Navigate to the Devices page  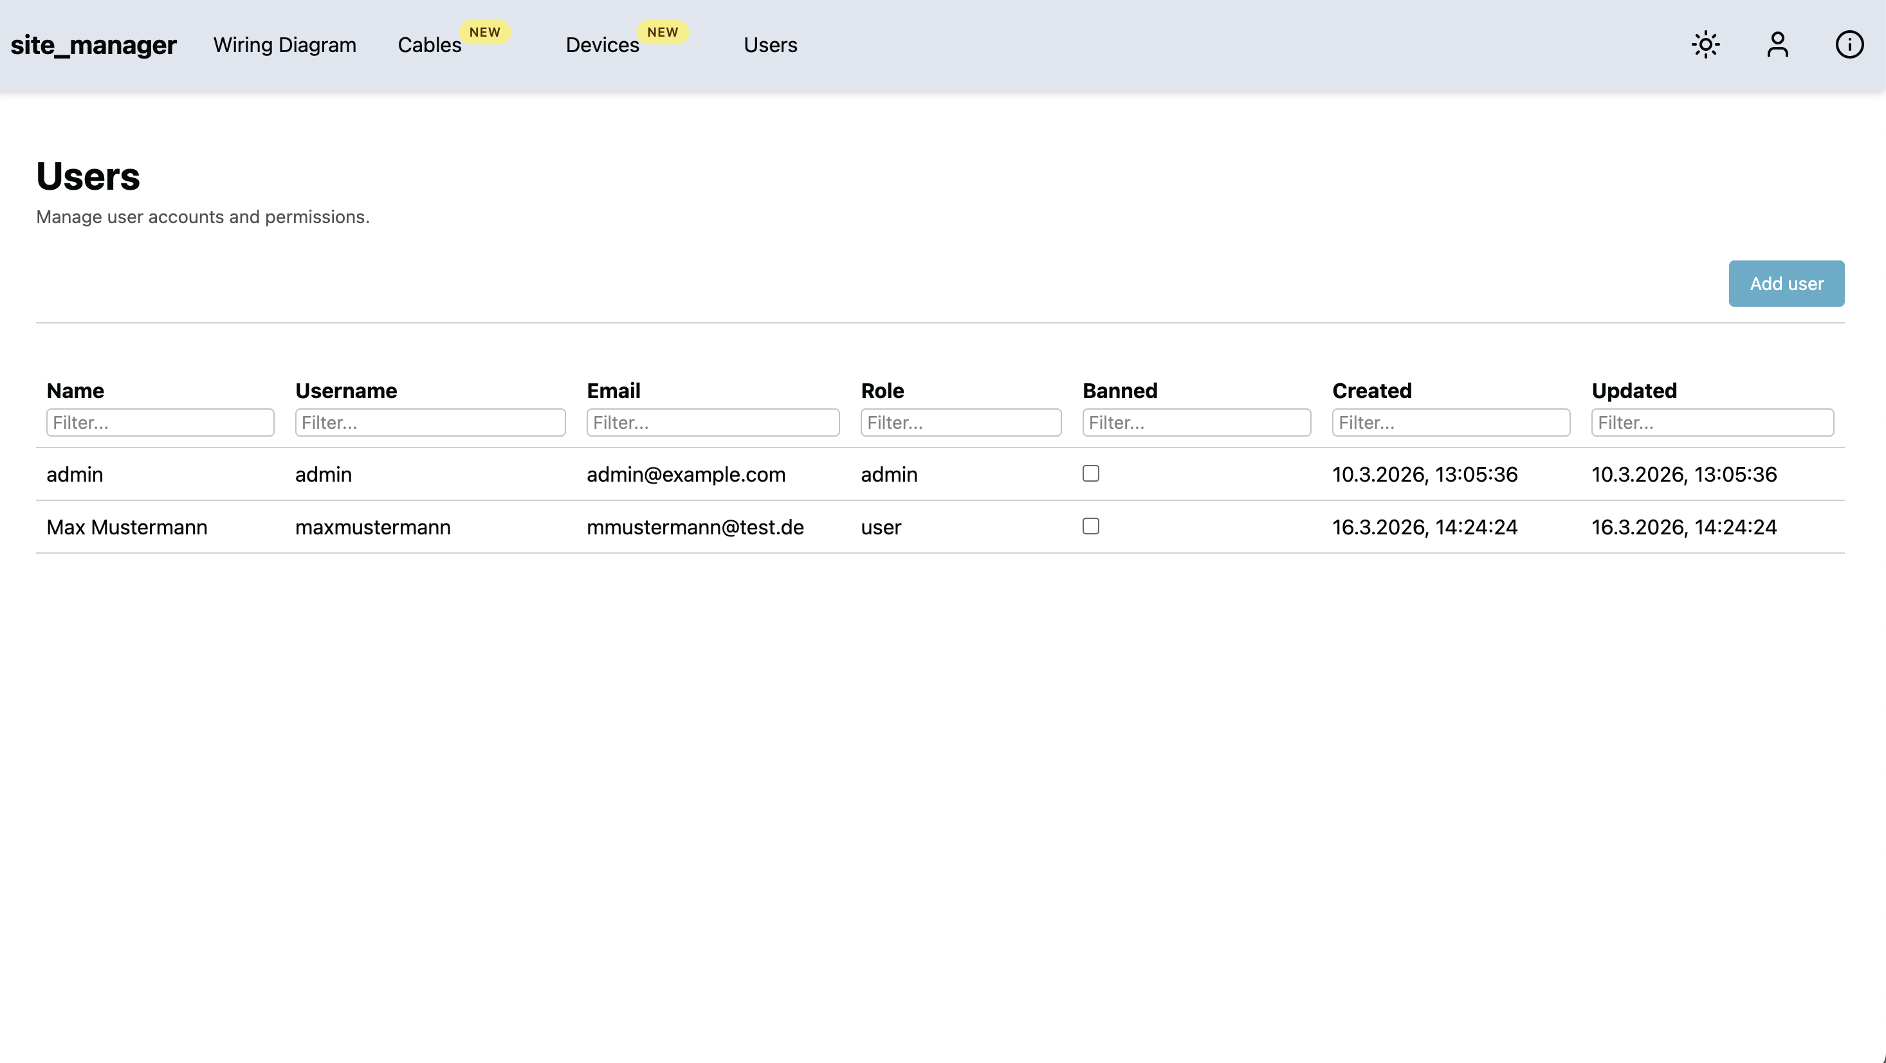[602, 46]
